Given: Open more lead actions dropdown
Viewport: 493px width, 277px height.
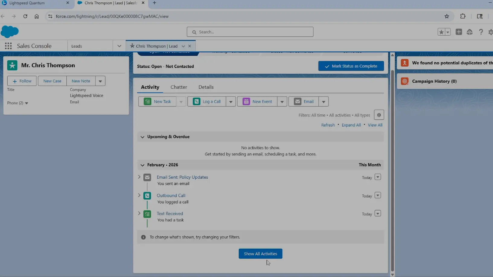Looking at the screenshot, I should [100, 81].
